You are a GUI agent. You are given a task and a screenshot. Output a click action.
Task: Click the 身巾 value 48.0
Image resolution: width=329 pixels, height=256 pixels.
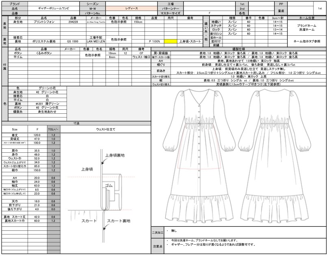(37, 154)
